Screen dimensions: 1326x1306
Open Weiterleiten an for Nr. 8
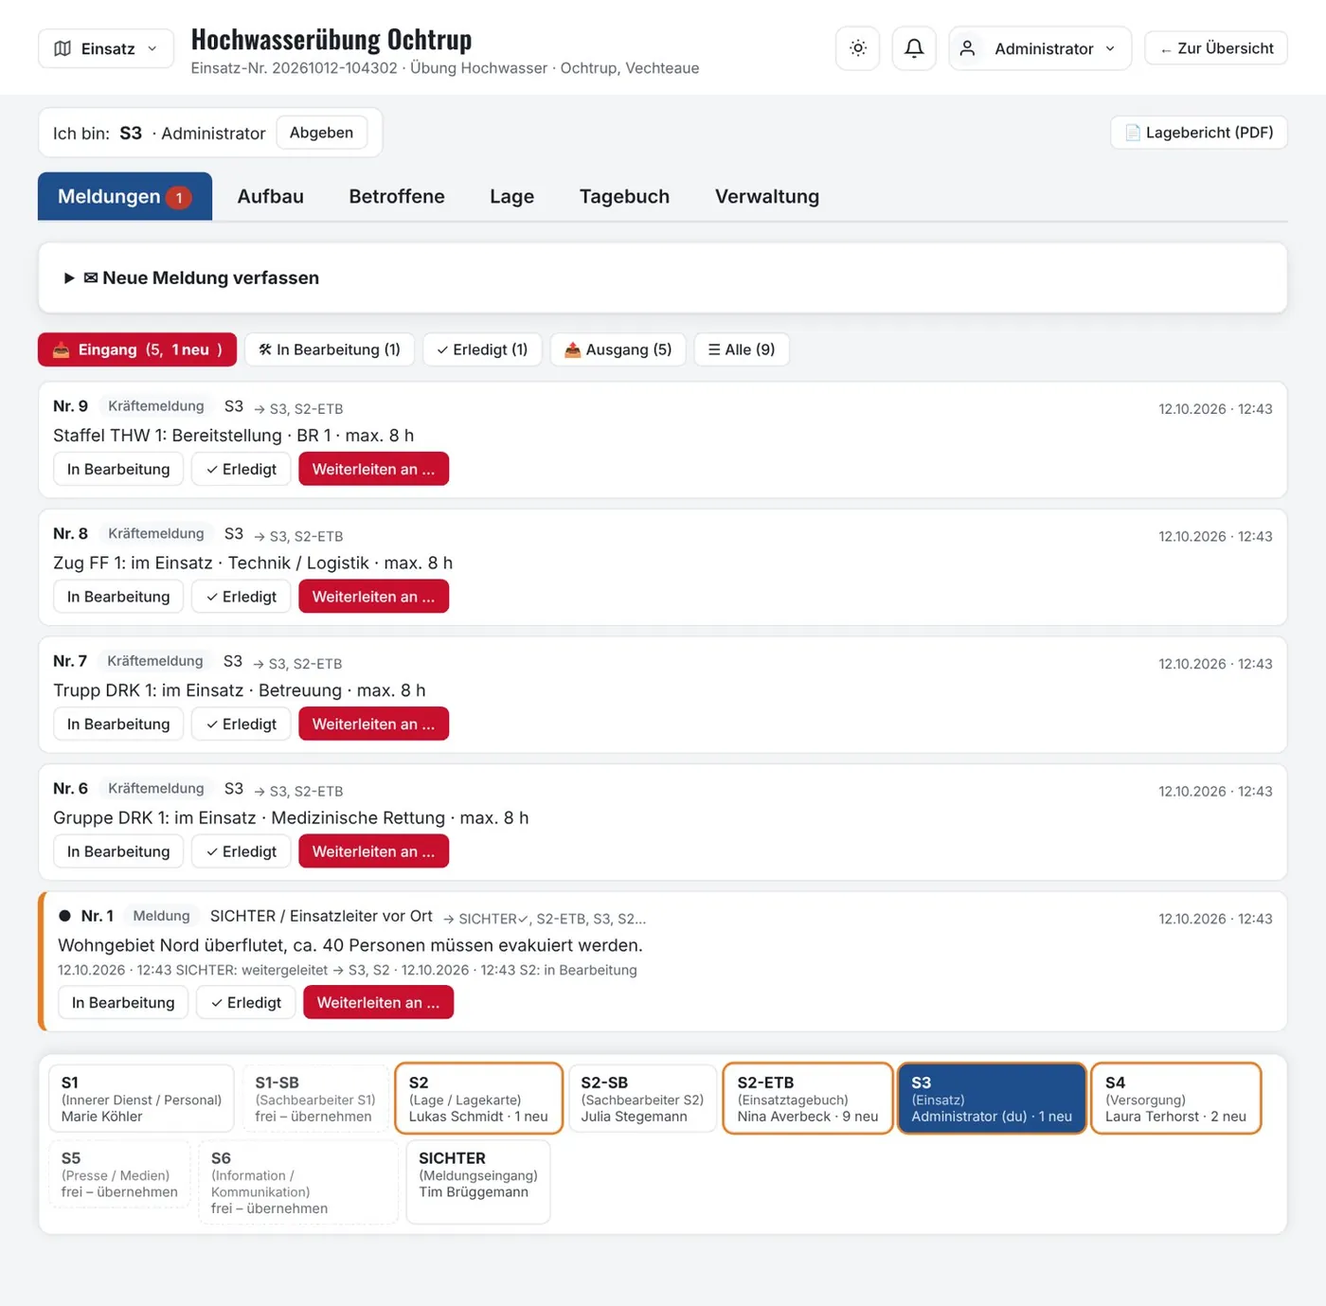(373, 597)
